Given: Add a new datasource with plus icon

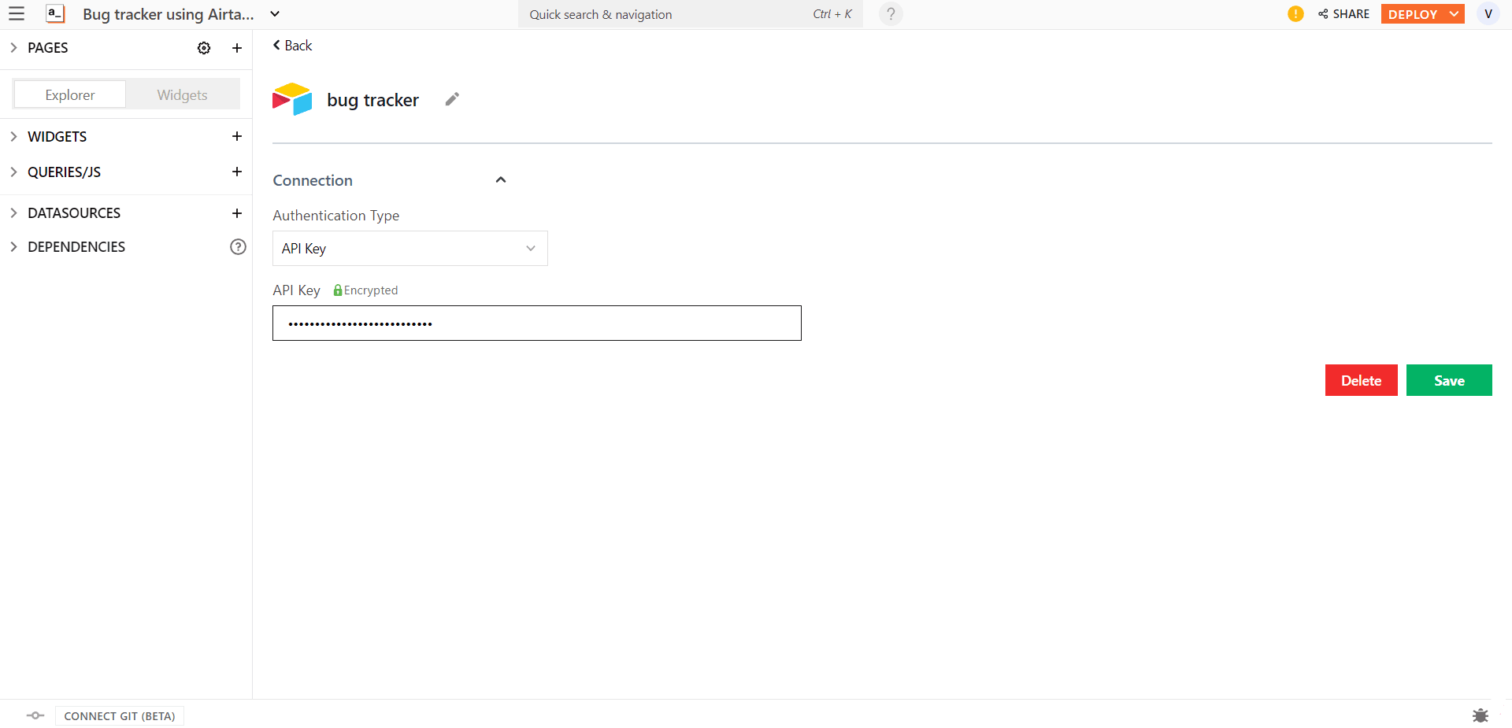Looking at the screenshot, I should 236,213.
